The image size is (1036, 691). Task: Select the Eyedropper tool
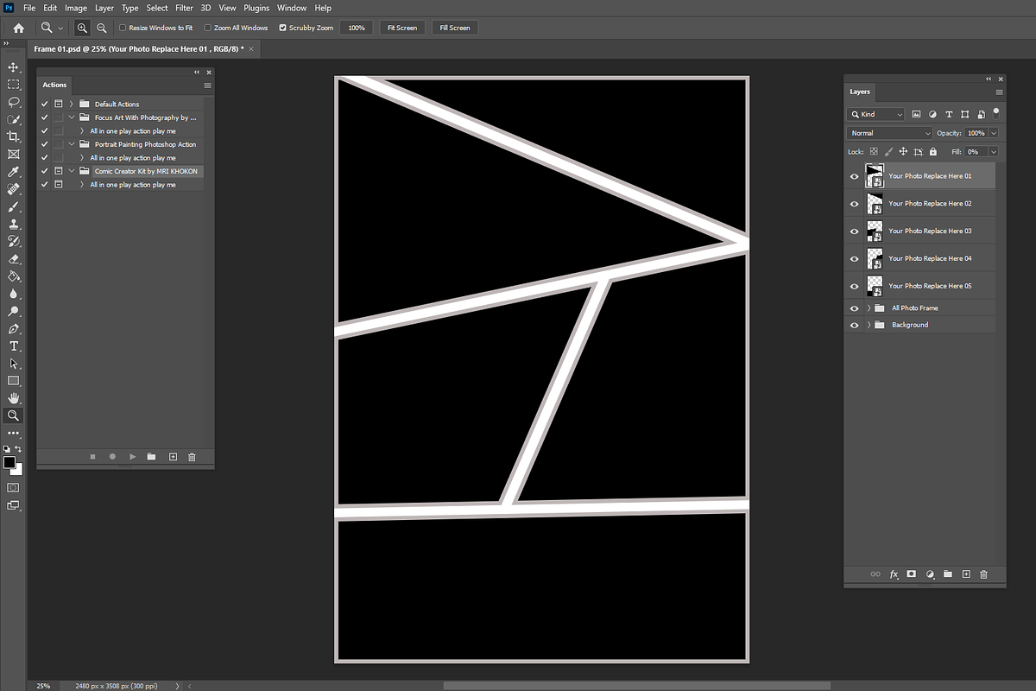click(13, 172)
